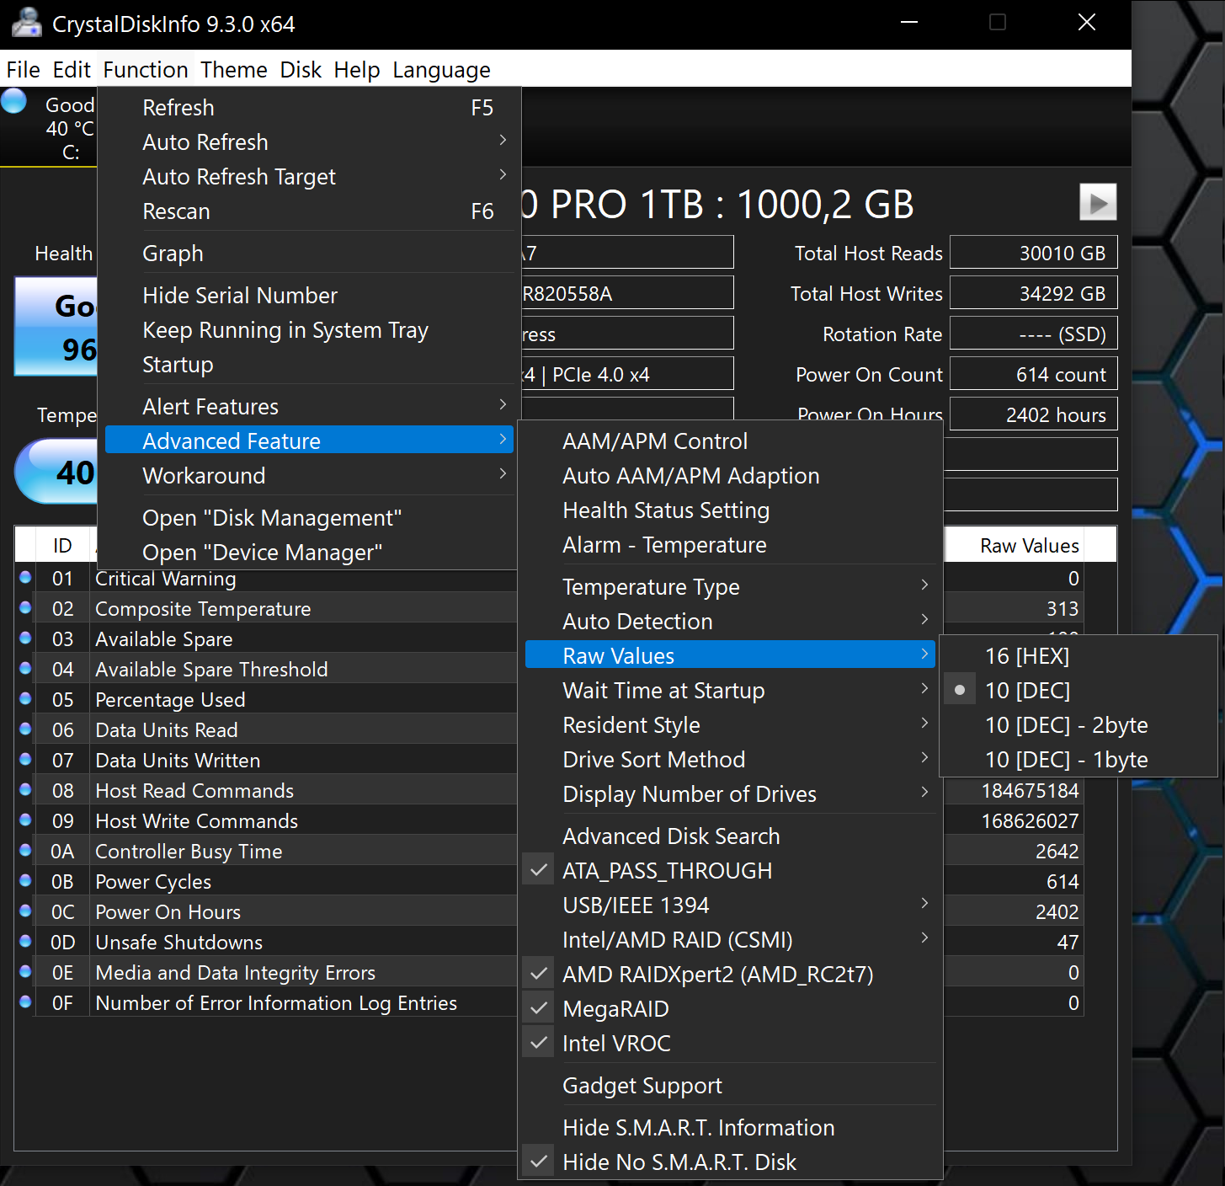Click status dot for Power On Hours row
Screen dimensions: 1225x1186
tap(25, 911)
